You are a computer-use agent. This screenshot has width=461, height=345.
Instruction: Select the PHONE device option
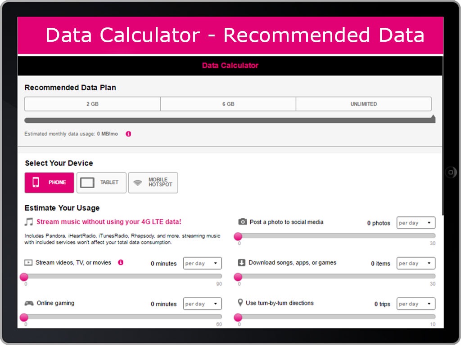pyautogui.click(x=50, y=182)
